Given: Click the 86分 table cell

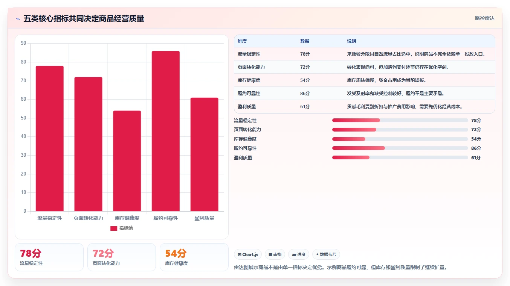Looking at the screenshot, I should click(305, 94).
